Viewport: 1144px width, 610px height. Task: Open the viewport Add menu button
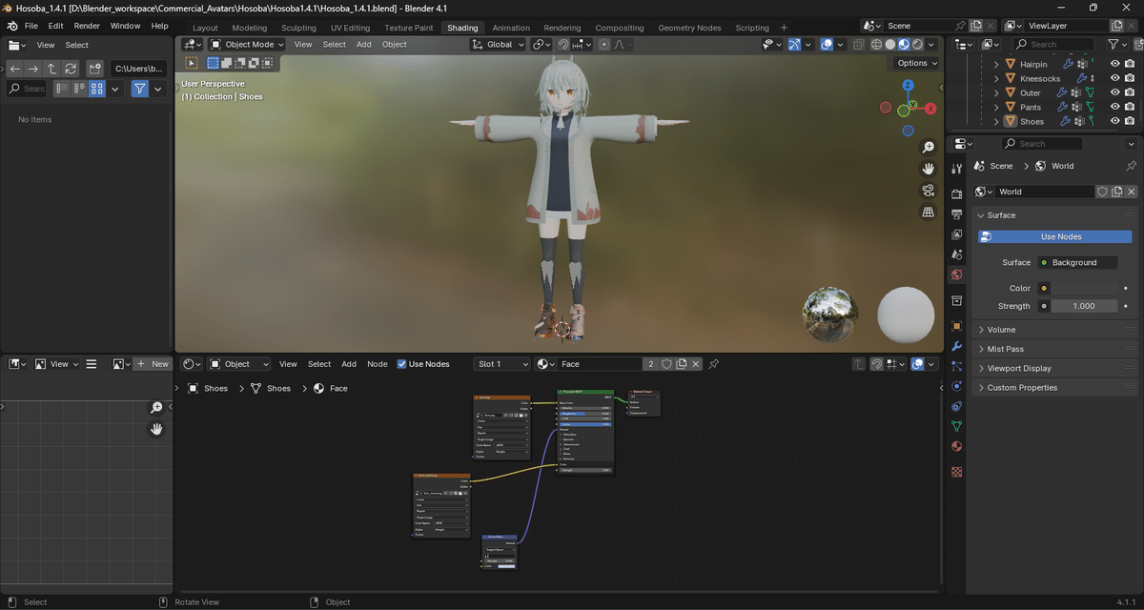point(364,44)
